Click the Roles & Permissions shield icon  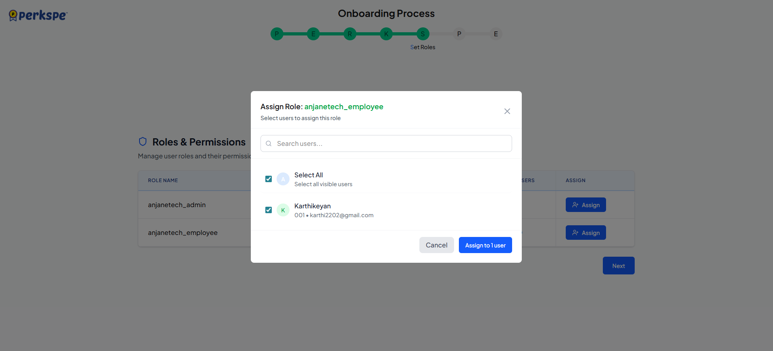coord(143,142)
